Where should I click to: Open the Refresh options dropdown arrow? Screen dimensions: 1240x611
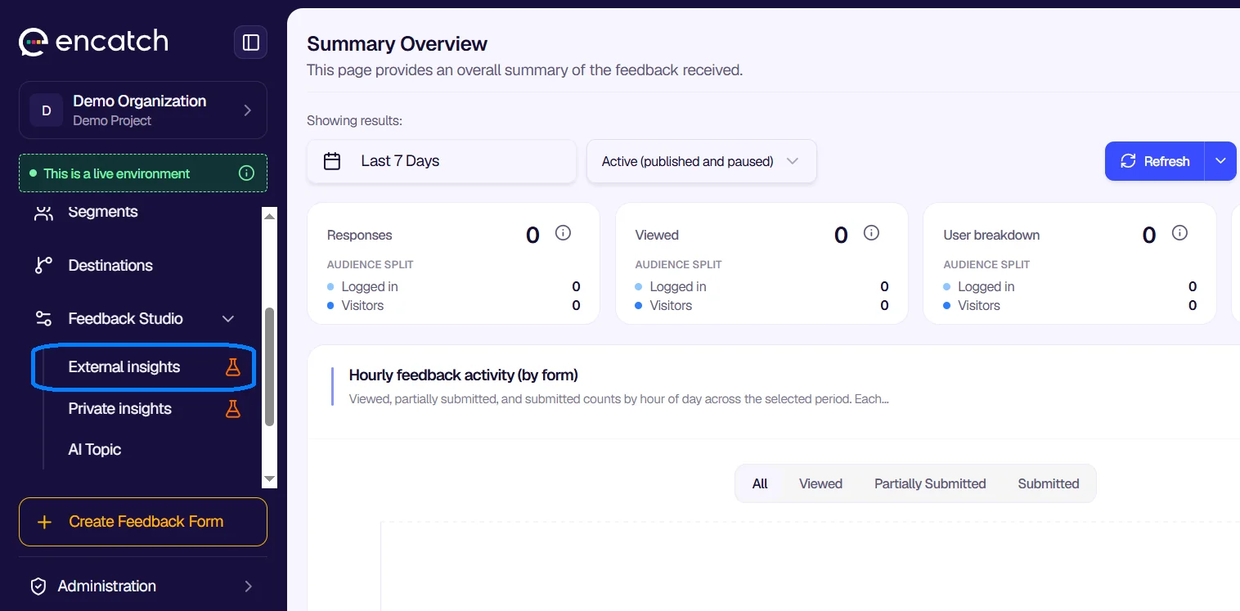click(x=1220, y=161)
